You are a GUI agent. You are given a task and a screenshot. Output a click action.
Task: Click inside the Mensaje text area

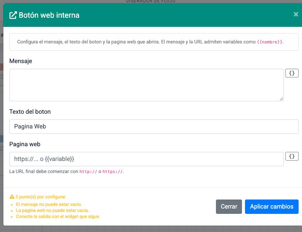(x=146, y=85)
